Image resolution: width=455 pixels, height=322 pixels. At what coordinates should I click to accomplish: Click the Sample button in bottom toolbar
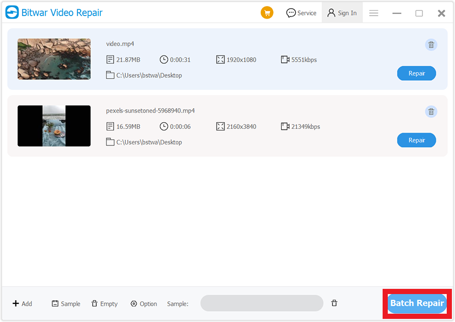click(x=66, y=304)
